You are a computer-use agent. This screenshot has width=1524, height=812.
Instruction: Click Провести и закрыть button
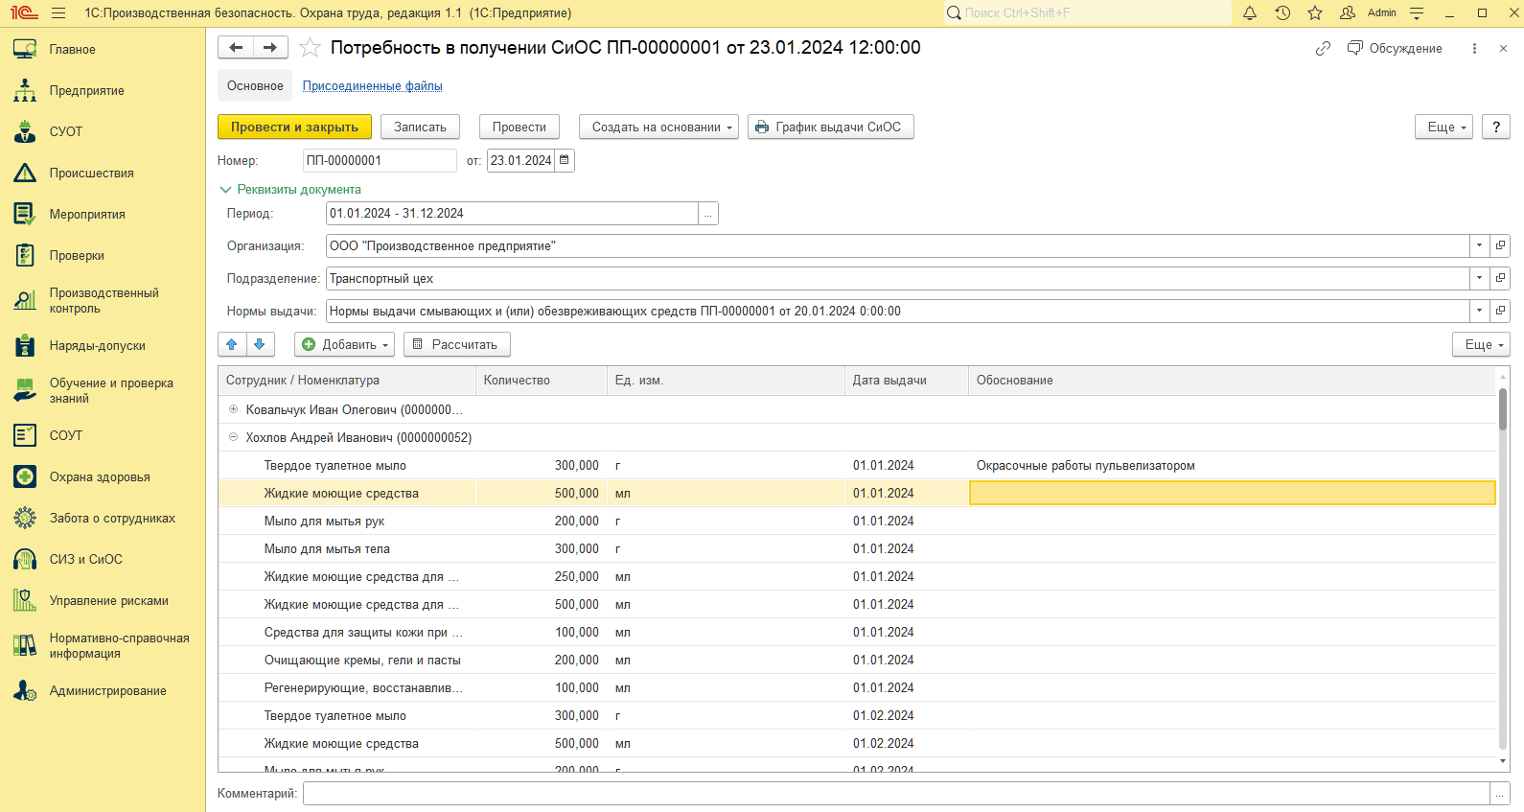tap(294, 127)
